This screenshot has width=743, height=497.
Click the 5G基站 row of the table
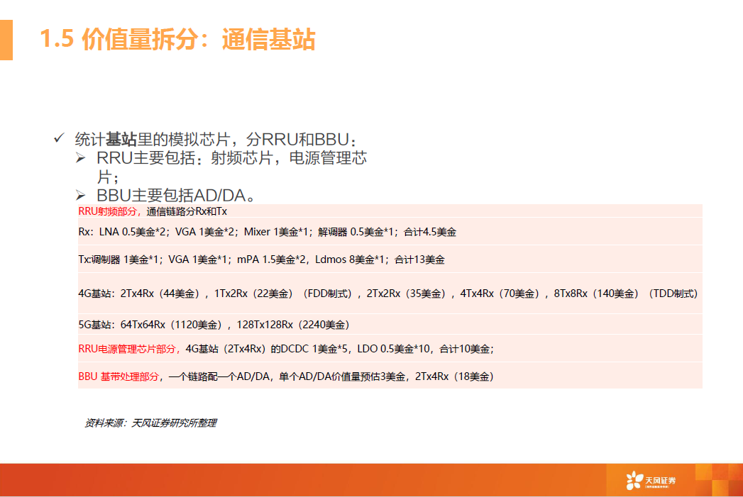214,325
